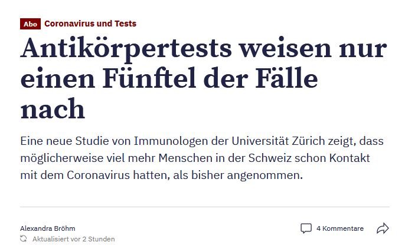Open author Alexandra Bröhm's profile
The image size is (405, 252).
[x=47, y=228]
